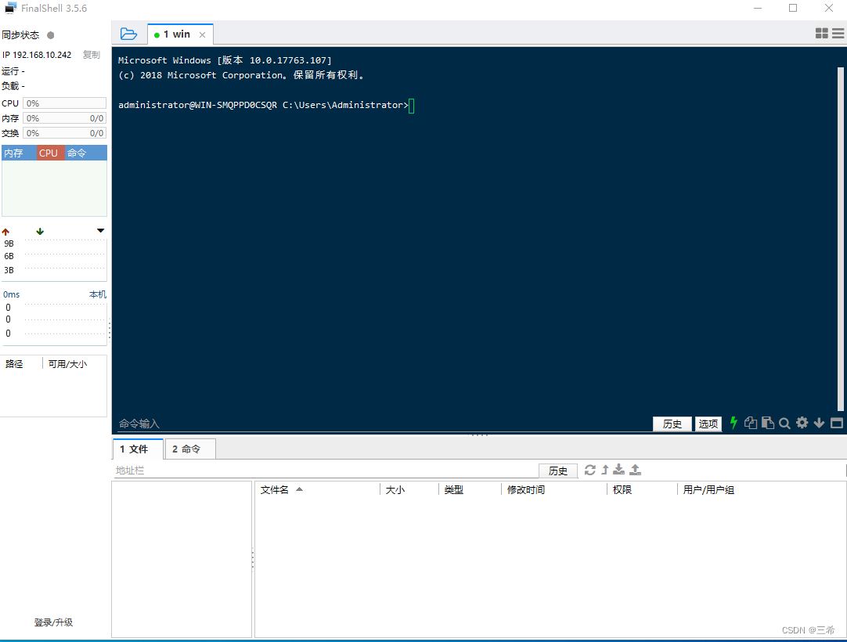Open the grid layout icon at top right
Screen dimensions: 847x642
pos(821,33)
